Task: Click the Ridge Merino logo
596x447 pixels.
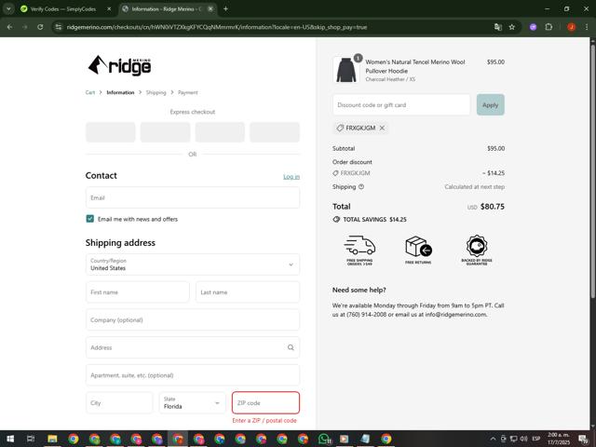Action: 119,65
